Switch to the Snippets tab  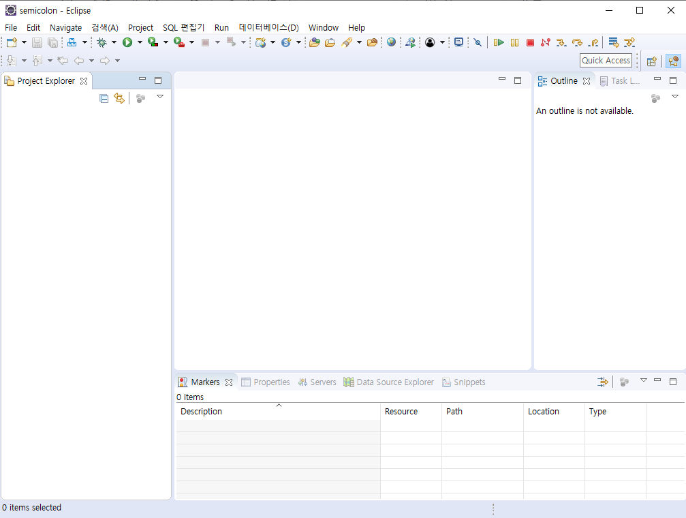coord(464,382)
